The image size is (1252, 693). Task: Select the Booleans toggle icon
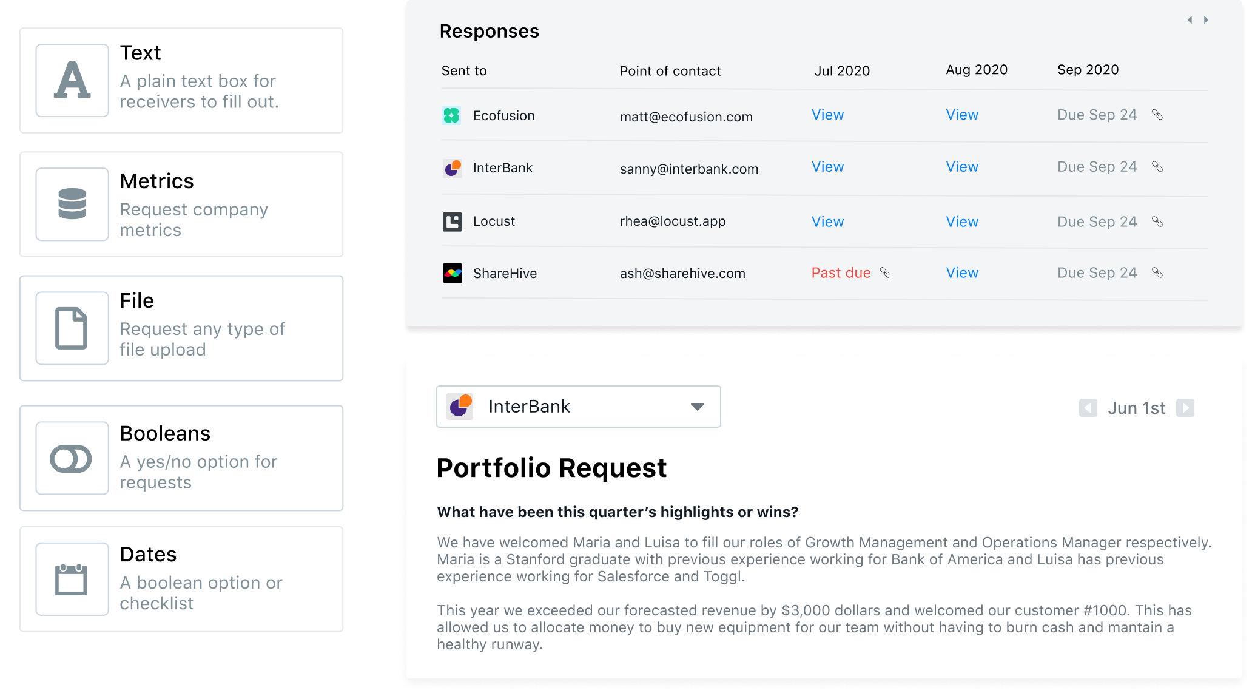pos(72,458)
